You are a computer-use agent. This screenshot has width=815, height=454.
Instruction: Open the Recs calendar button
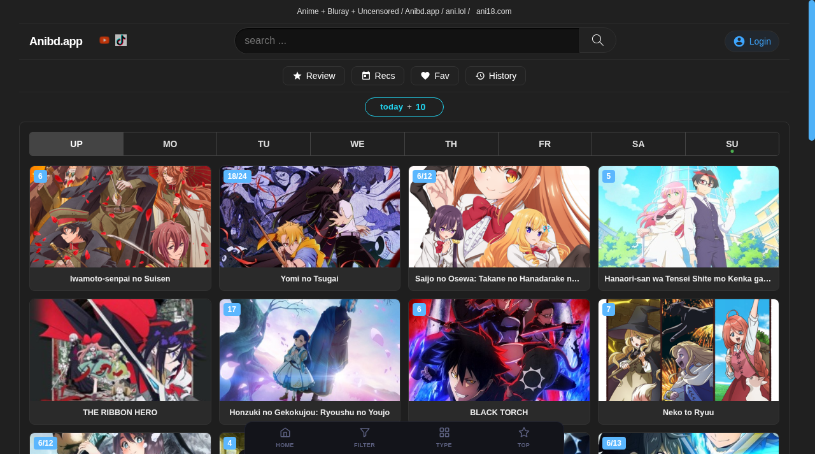(x=378, y=76)
